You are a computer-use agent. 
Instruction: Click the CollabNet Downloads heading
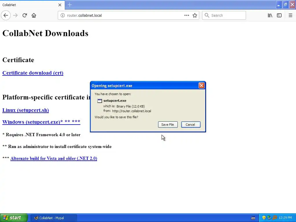point(45,33)
